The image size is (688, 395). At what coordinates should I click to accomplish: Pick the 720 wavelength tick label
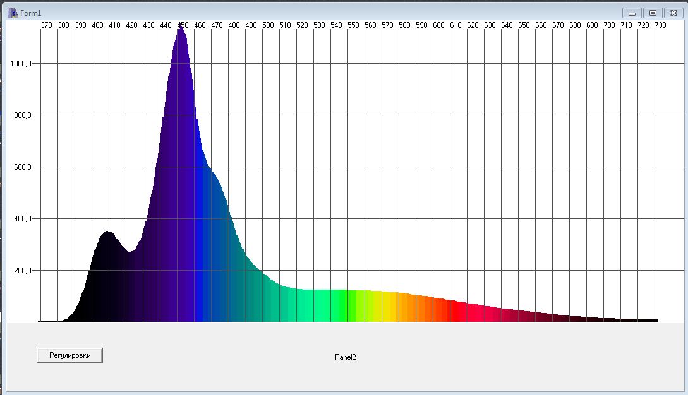tap(644, 25)
